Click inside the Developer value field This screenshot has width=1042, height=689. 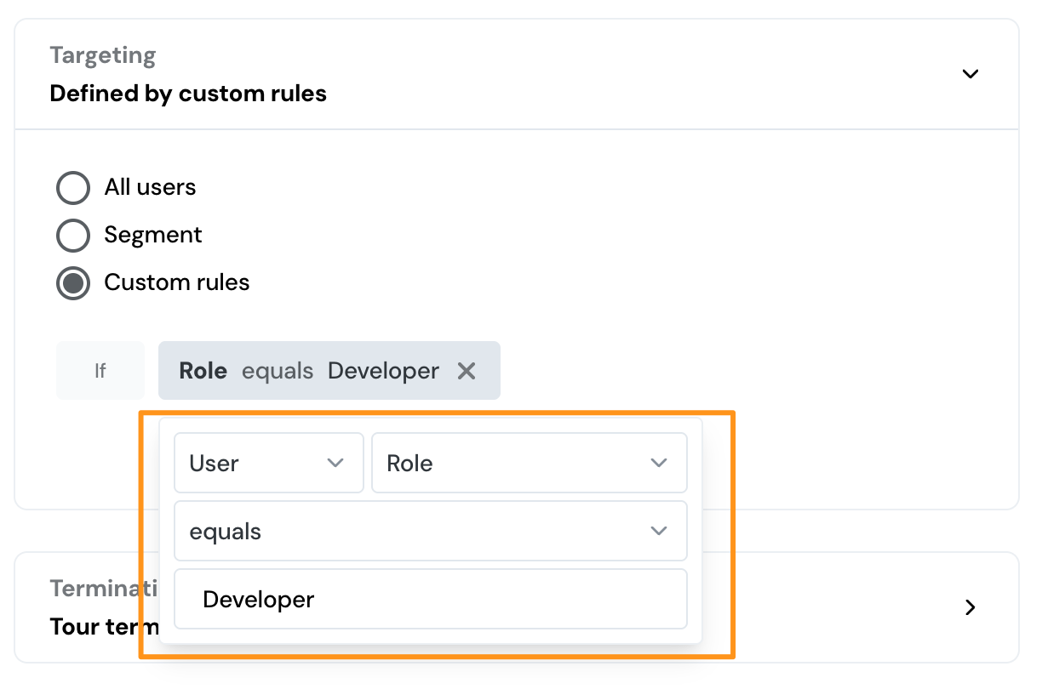tap(430, 599)
